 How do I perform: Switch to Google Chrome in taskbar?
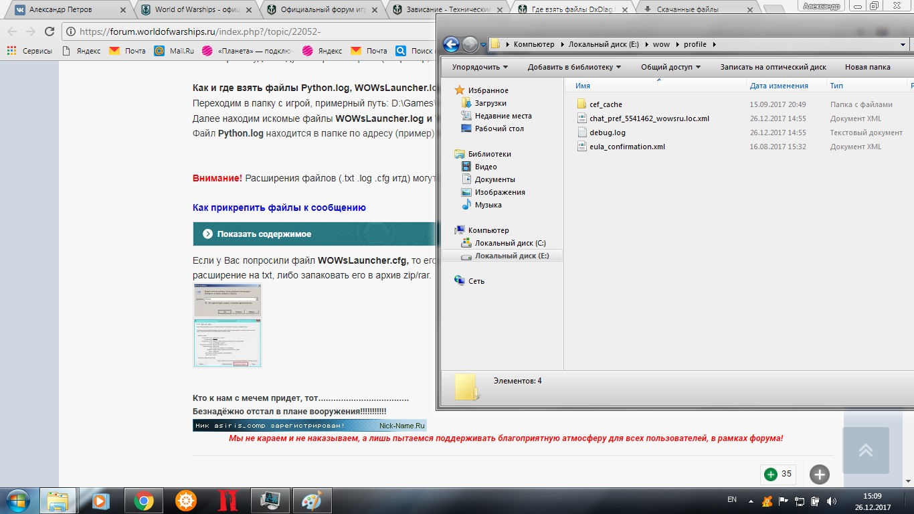pyautogui.click(x=143, y=501)
